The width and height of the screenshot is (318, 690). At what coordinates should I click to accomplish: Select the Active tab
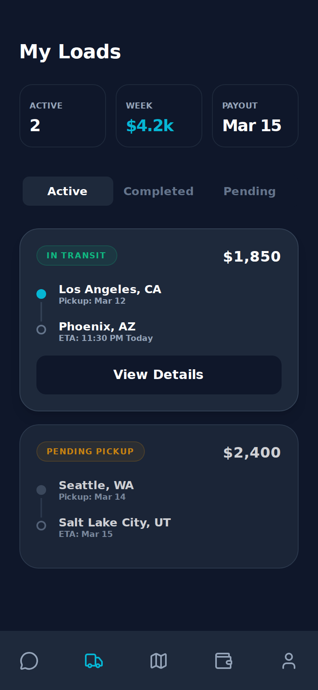pyautogui.click(x=68, y=191)
